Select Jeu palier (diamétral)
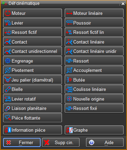 pos(32,80)
